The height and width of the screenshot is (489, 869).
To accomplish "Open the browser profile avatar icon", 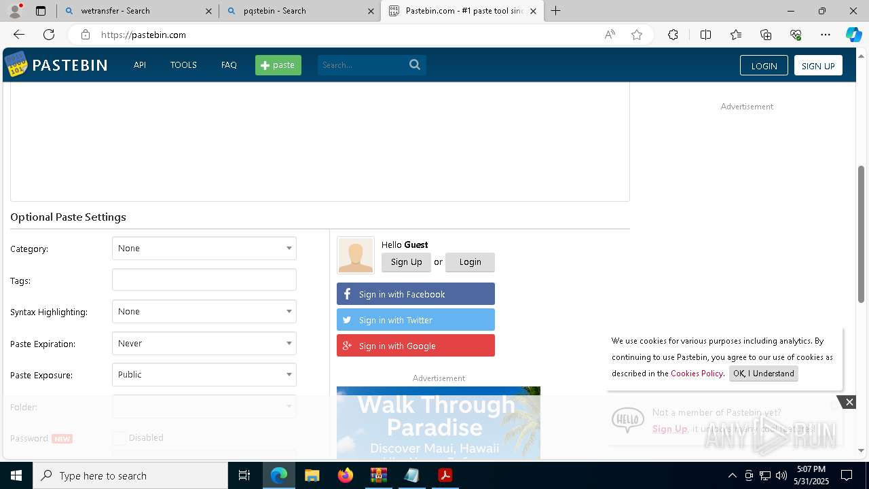I will pyautogui.click(x=15, y=11).
